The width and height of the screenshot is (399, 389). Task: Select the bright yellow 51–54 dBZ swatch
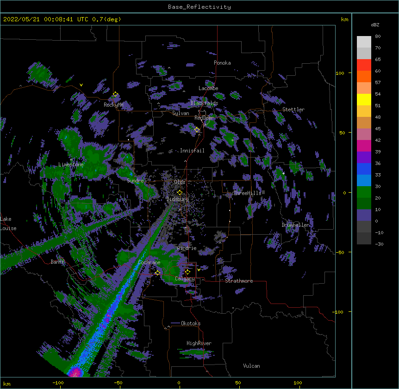click(364, 99)
